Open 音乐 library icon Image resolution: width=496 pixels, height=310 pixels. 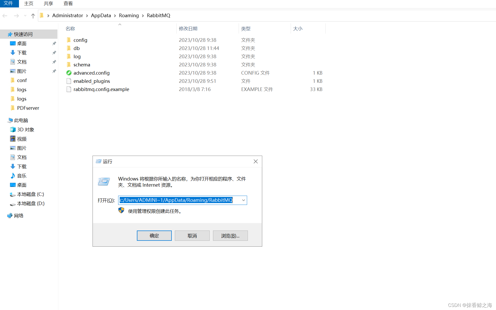click(x=13, y=176)
